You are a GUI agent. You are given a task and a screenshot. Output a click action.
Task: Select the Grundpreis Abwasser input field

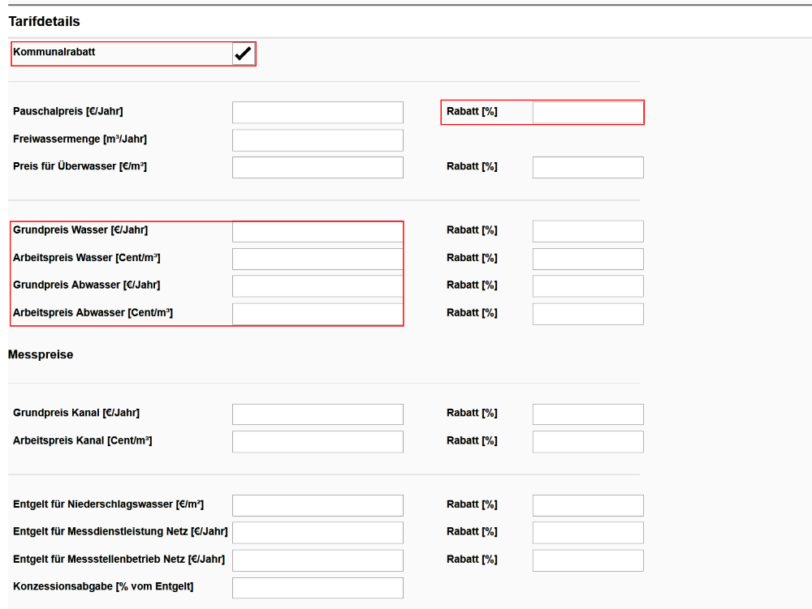pyautogui.click(x=317, y=286)
